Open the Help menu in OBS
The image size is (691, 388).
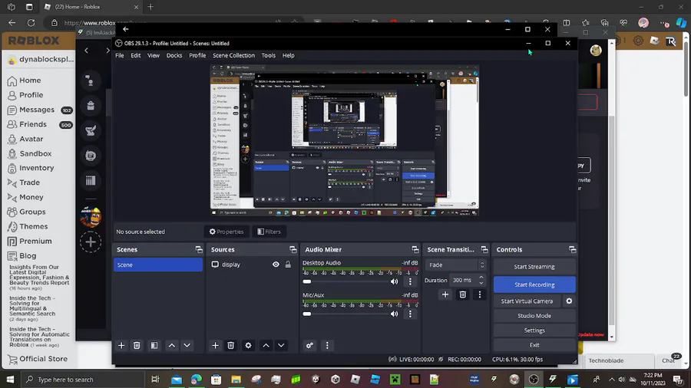pos(288,55)
